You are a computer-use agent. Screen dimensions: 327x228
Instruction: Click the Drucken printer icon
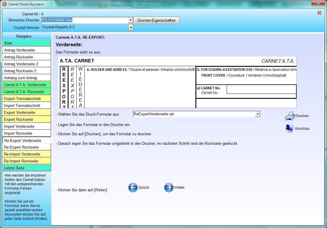tap(290, 116)
